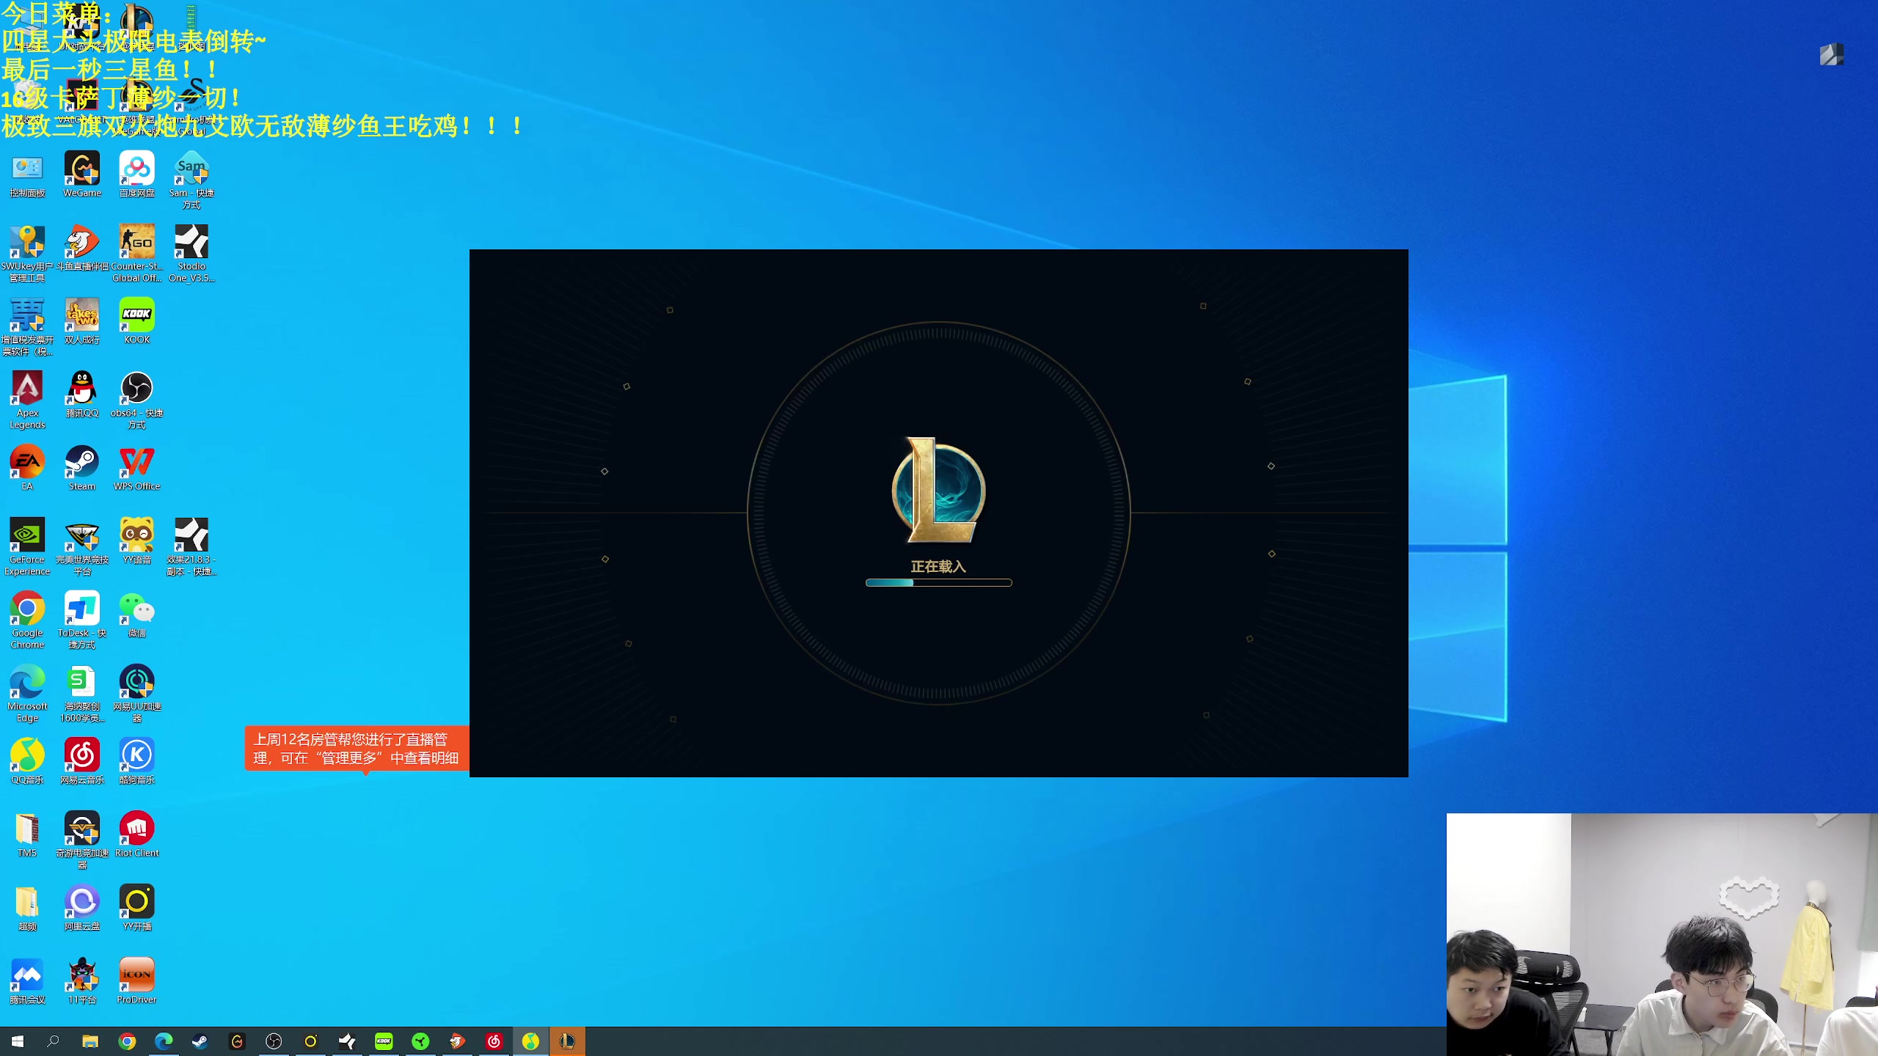Launch 奇游电竞加速器 desktop shortcut
1878x1056 pixels.
[x=82, y=840]
